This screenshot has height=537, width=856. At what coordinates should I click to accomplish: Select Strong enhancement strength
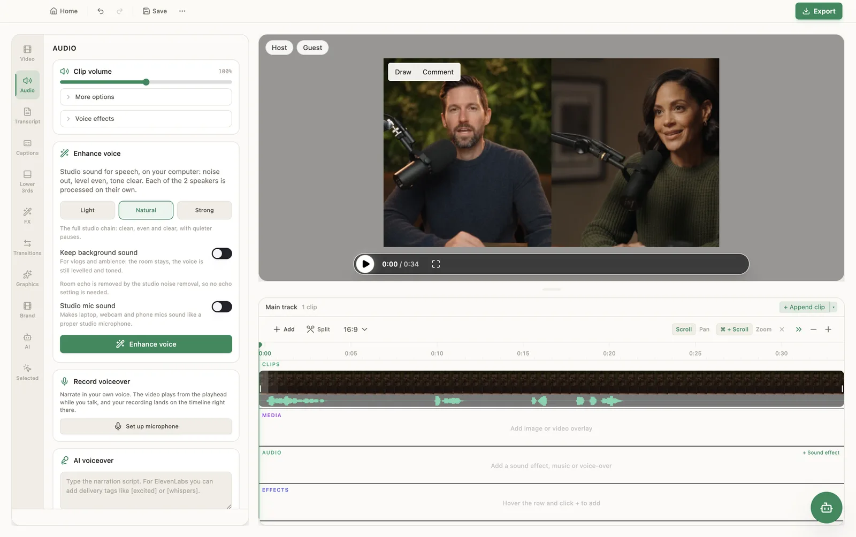coord(204,210)
